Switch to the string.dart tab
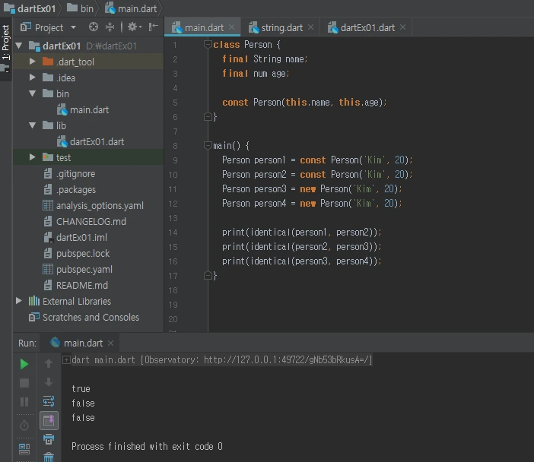Screen dimensions: 534x462 pos(281,27)
